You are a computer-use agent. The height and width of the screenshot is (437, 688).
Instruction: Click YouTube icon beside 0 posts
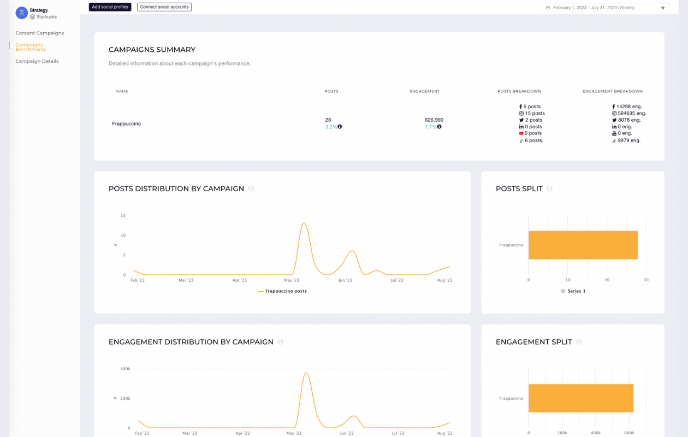(521, 133)
